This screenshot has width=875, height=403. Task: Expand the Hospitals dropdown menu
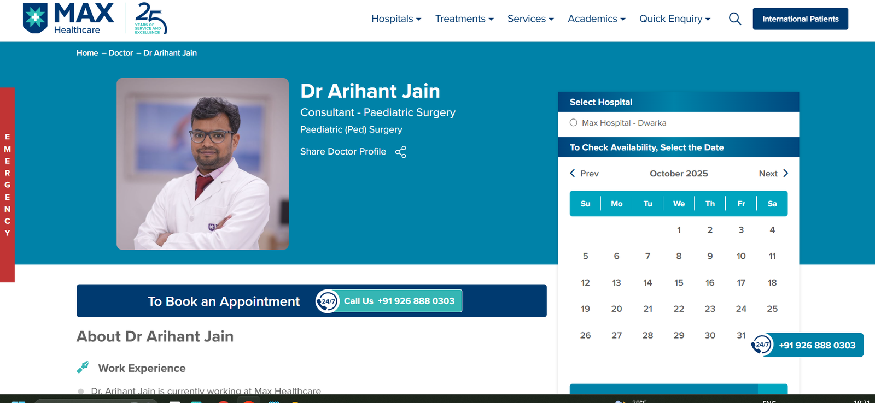click(396, 19)
